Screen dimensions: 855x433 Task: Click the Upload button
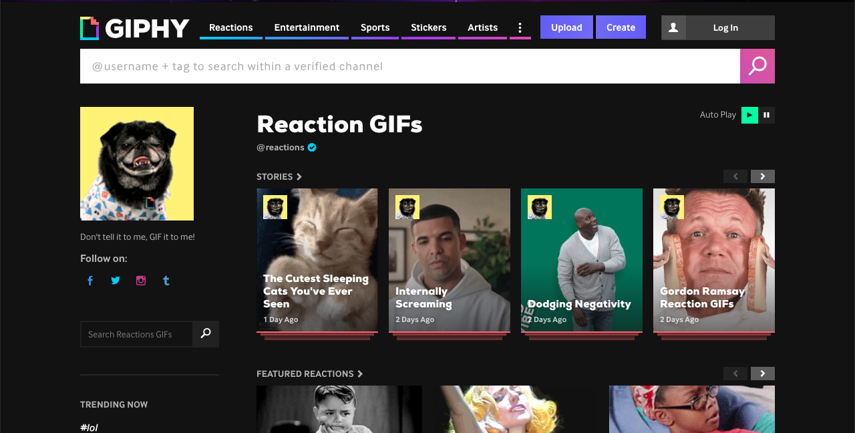coord(566,27)
